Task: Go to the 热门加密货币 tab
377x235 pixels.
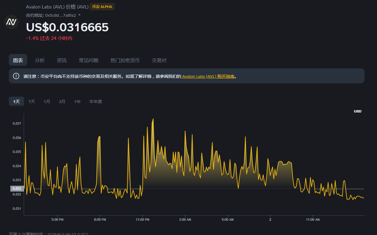Action: click(125, 60)
